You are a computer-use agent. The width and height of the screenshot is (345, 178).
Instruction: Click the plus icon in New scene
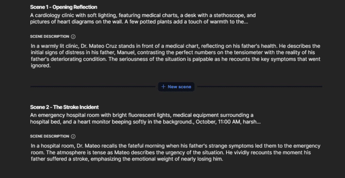[x=163, y=87]
